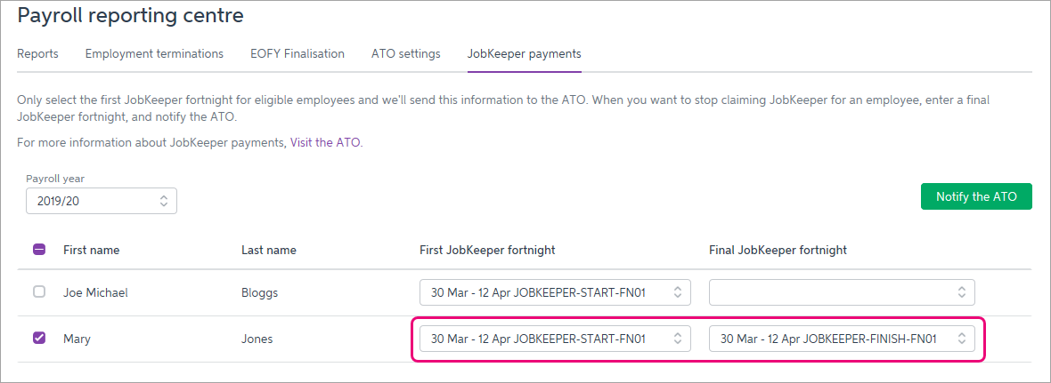Click the Last name column header

point(268,250)
